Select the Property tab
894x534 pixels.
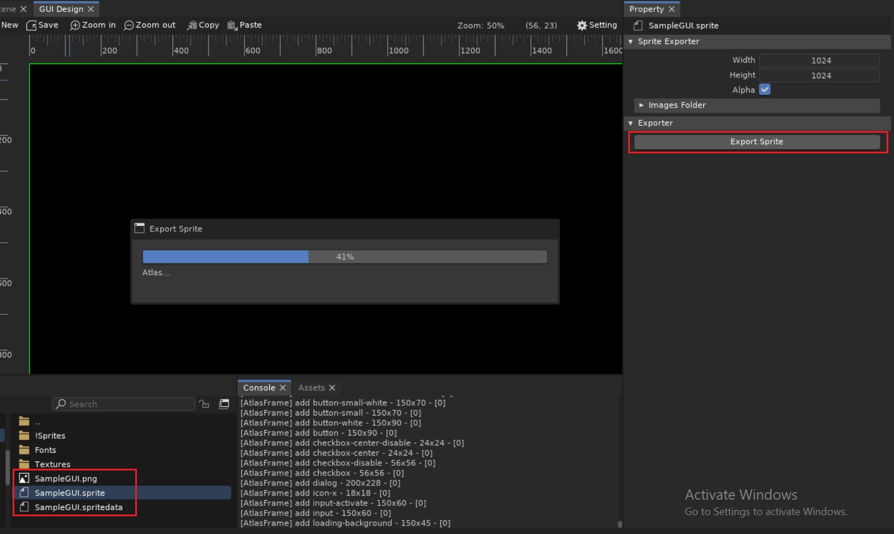tap(646, 9)
